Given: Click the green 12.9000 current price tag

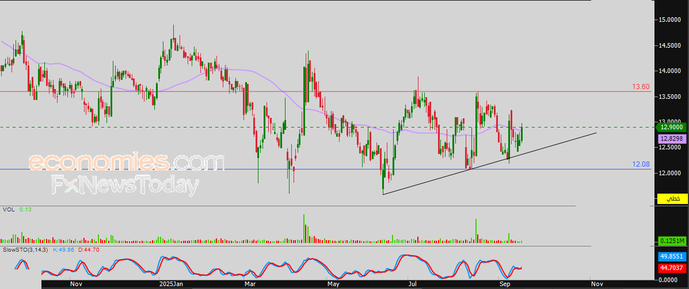Looking at the screenshot, I should [672, 127].
